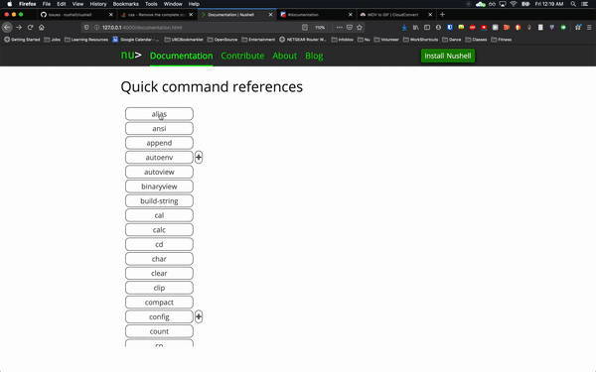Bookmark this page with the star icon
This screenshot has width=596, height=372.
[360, 28]
